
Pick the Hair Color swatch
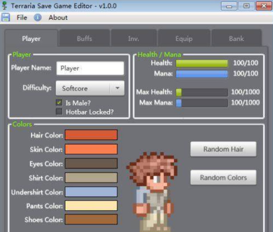pos(91,135)
